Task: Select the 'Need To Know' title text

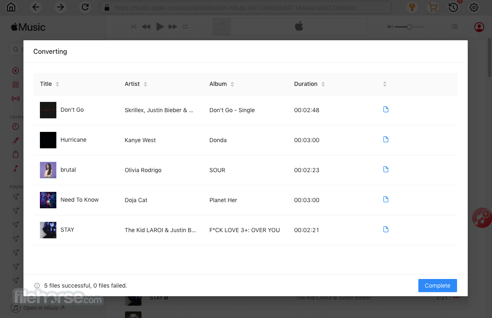Action: coord(79,200)
